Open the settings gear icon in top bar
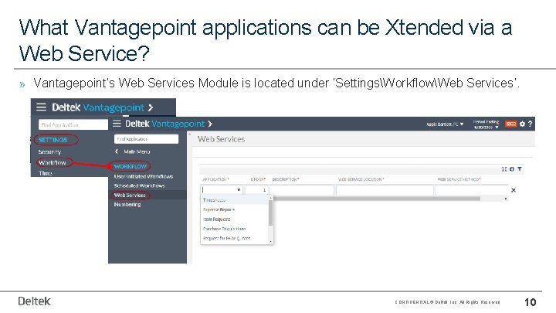The height and width of the screenshot is (313, 556). [x=522, y=124]
